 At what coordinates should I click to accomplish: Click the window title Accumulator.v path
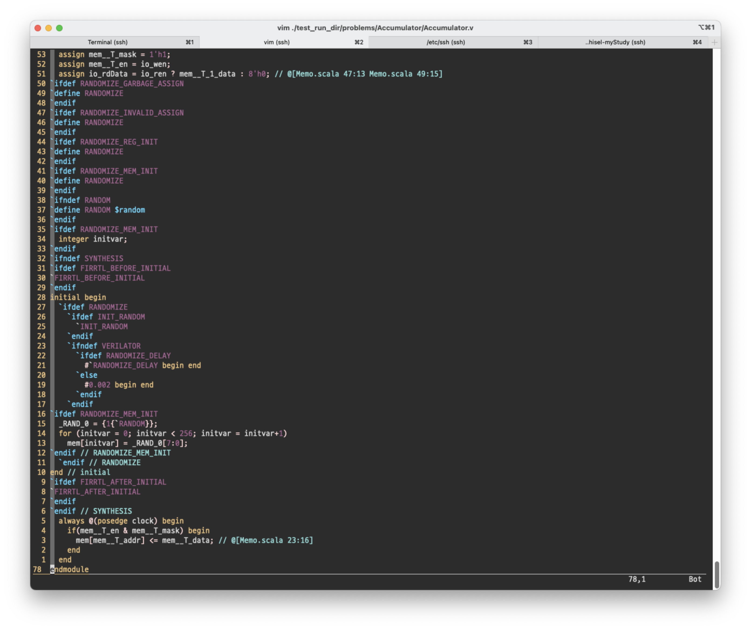click(x=375, y=28)
